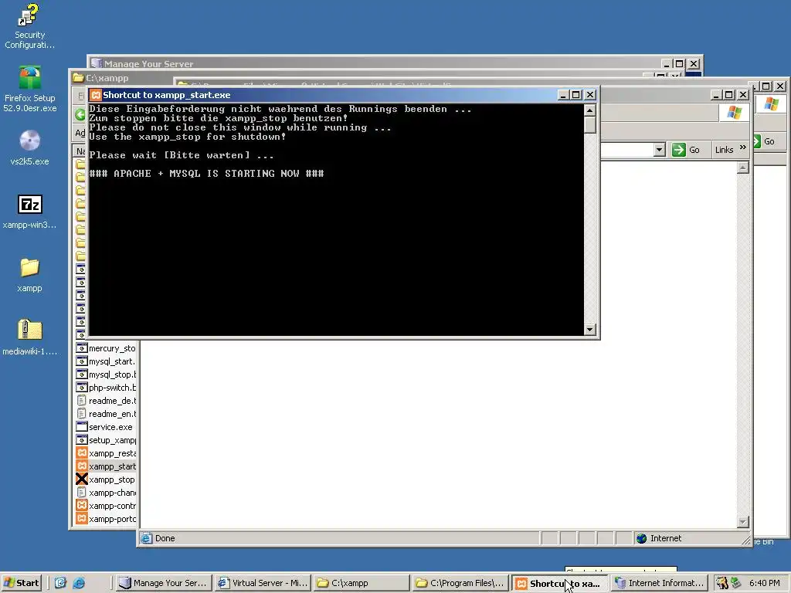Select xampp-control file icon
Screen dimensions: 791x593
[x=82, y=505]
